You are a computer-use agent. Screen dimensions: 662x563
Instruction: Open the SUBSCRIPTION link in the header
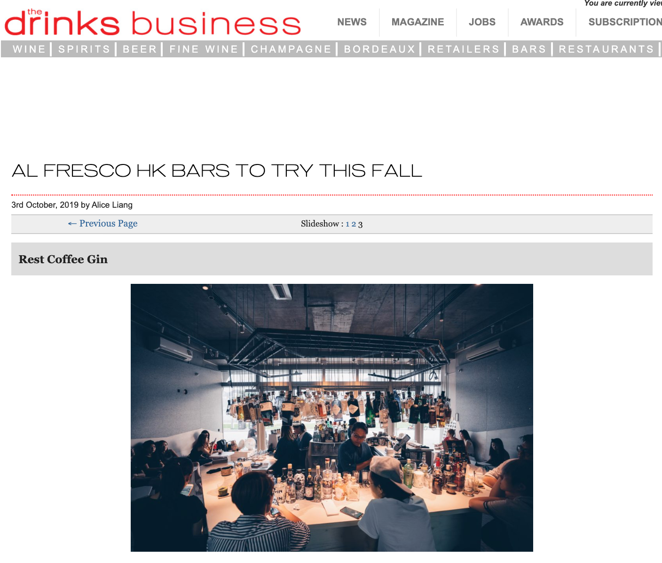click(625, 22)
